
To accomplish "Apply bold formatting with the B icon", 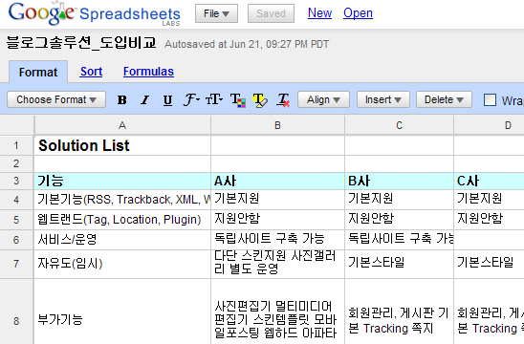I will coord(122,100).
